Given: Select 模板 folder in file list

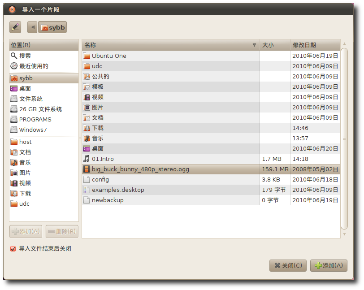Looking at the screenshot, I should pos(211,87).
